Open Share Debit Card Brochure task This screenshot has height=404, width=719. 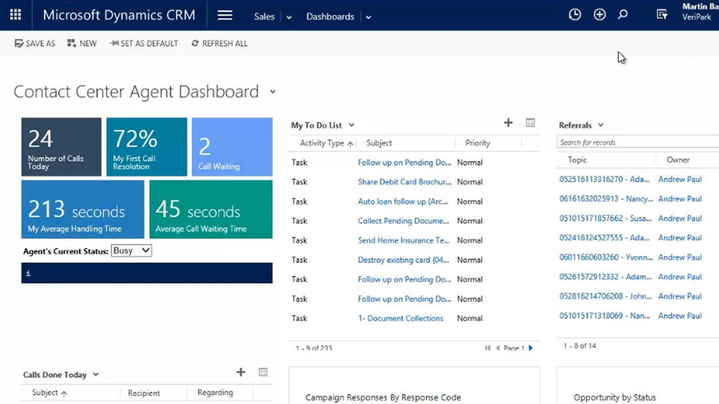click(404, 182)
